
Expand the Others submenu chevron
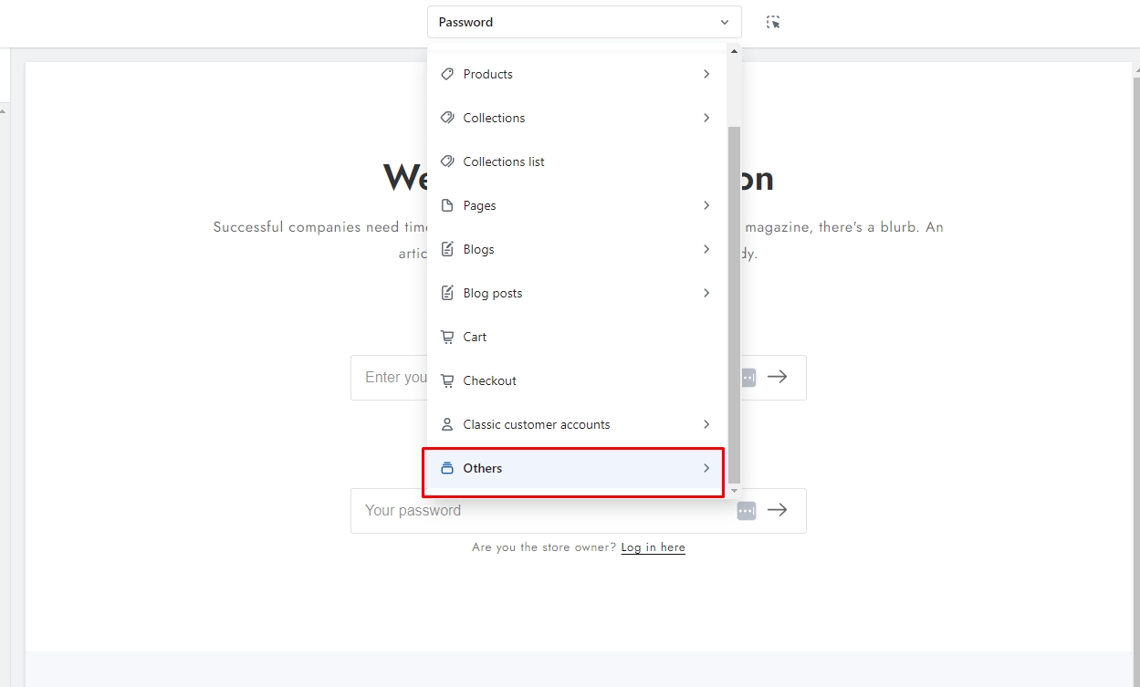click(x=706, y=468)
